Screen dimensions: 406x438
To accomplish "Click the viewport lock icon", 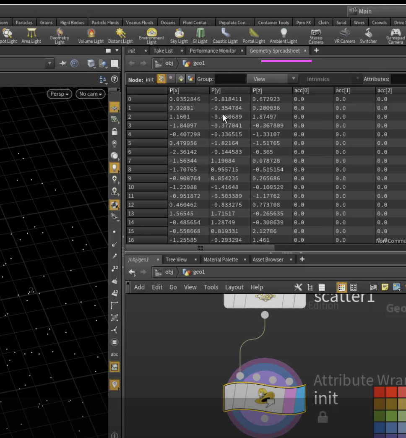I will tap(115, 132).
